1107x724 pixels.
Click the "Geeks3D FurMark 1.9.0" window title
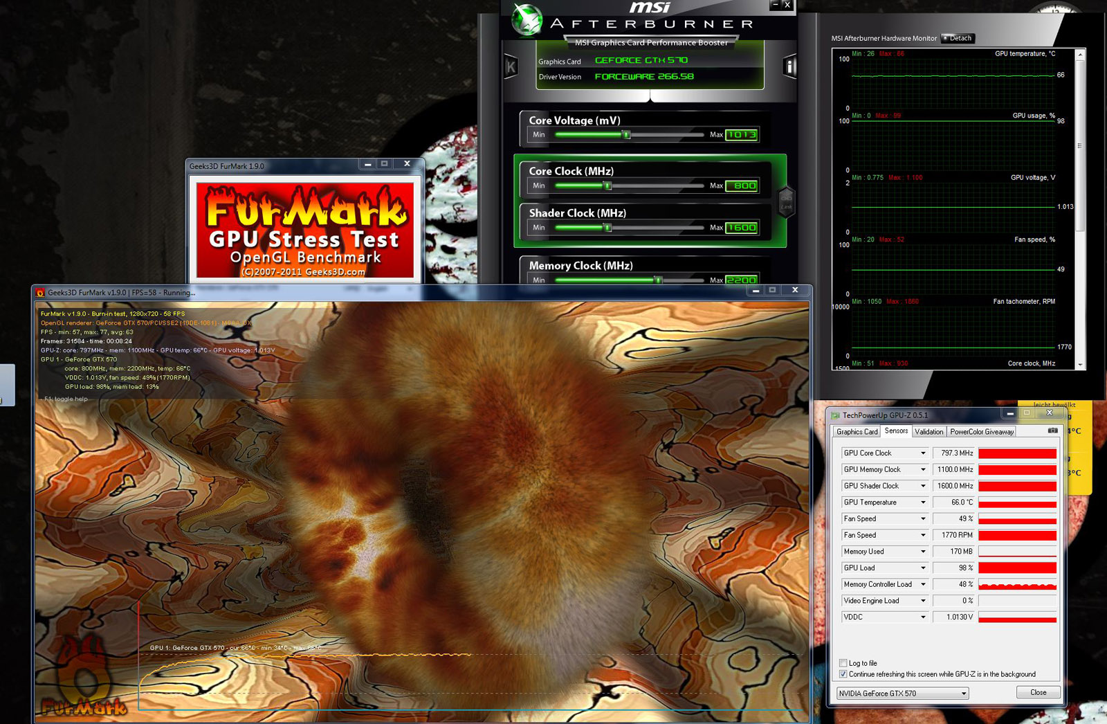[x=227, y=166]
